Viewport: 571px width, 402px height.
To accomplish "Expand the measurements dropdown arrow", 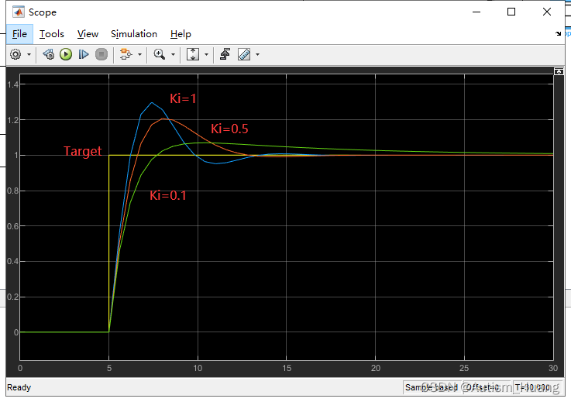I will coord(257,55).
